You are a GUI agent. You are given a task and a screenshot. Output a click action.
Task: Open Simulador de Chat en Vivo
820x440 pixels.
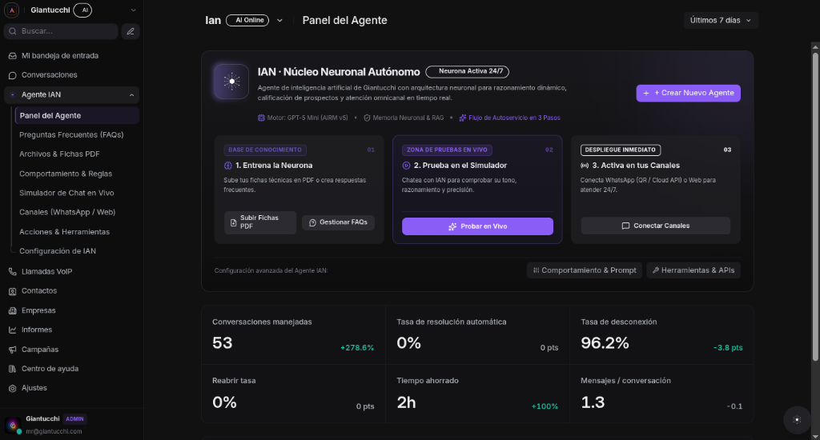tap(66, 194)
